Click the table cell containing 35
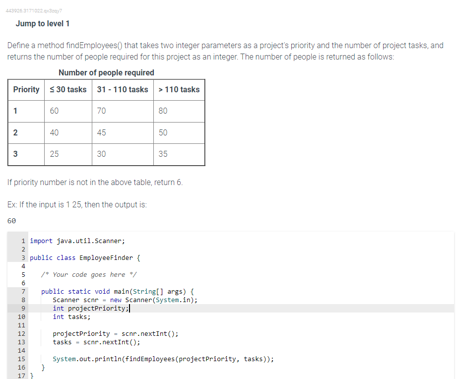Image resolution: width=457 pixels, height=379 pixels. [x=163, y=154]
